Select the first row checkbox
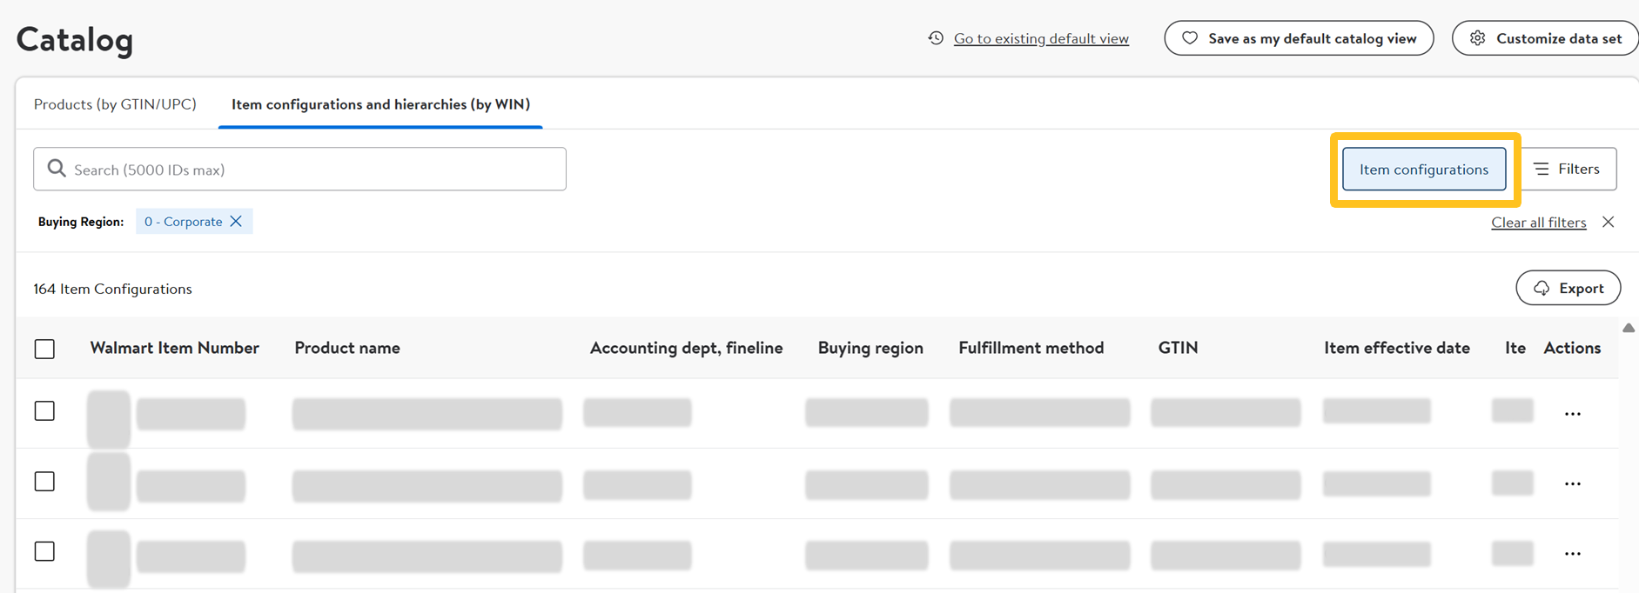The width and height of the screenshot is (1639, 593). [x=44, y=411]
